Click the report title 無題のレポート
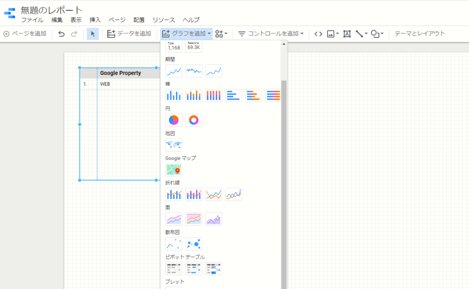This screenshot has width=469, height=289. (x=51, y=10)
